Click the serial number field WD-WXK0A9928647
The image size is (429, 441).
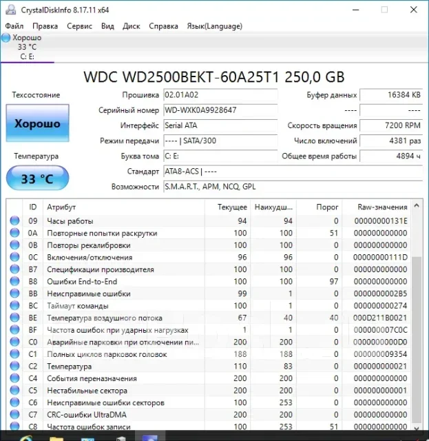click(x=220, y=110)
